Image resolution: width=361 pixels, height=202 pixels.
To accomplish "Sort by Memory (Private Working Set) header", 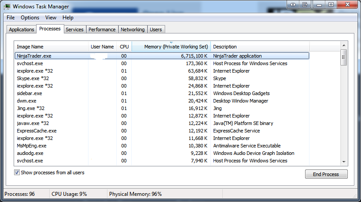I will pos(171,47).
